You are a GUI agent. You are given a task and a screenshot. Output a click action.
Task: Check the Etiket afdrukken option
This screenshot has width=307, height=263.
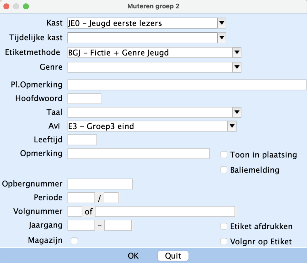pos(224,226)
